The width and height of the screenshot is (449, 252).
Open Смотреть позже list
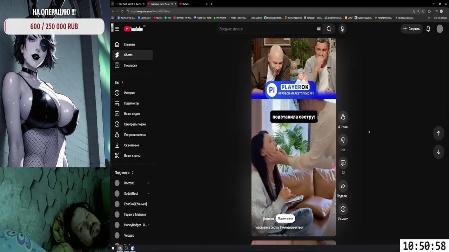(133, 124)
